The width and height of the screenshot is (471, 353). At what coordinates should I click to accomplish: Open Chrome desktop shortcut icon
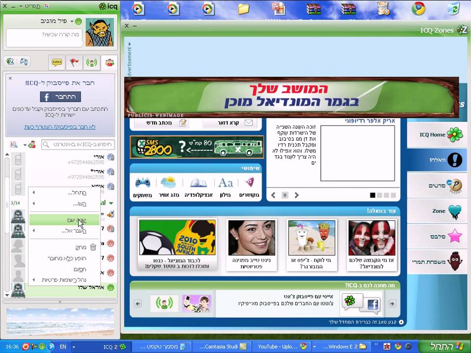419,9
